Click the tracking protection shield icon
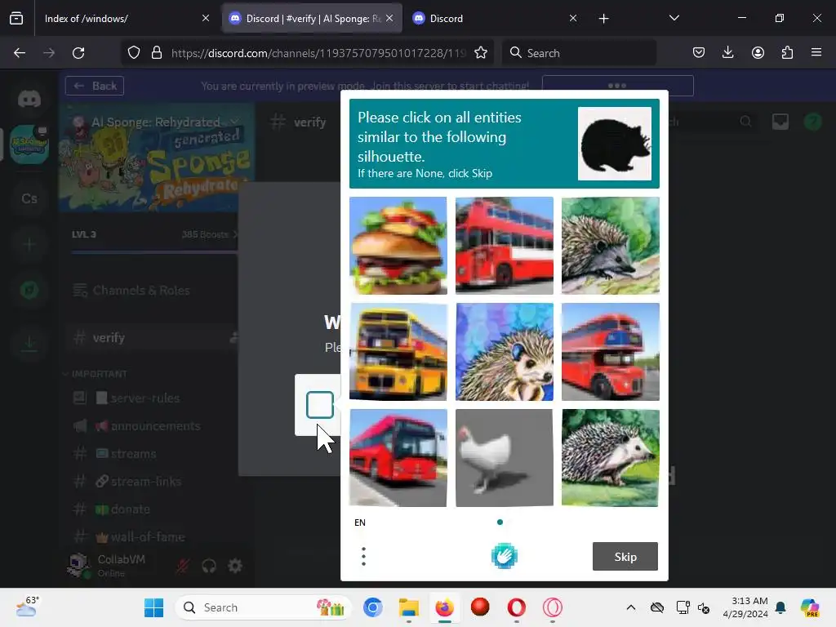This screenshot has height=627, width=836. pyautogui.click(x=134, y=53)
